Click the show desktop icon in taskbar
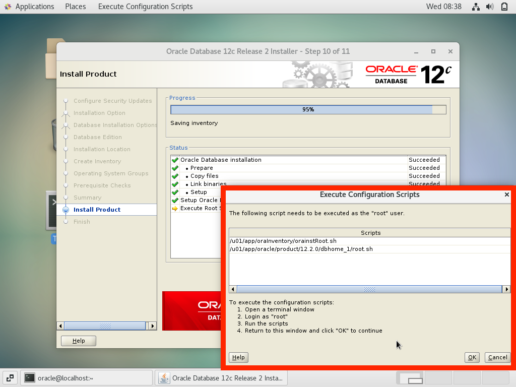The width and height of the screenshot is (516, 387). [10, 378]
